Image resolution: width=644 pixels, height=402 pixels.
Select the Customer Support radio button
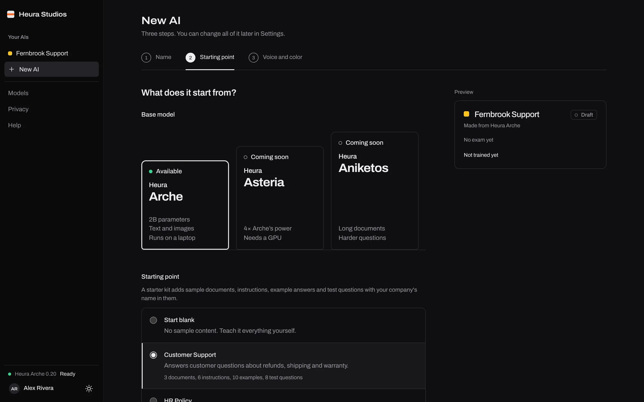[x=153, y=355]
